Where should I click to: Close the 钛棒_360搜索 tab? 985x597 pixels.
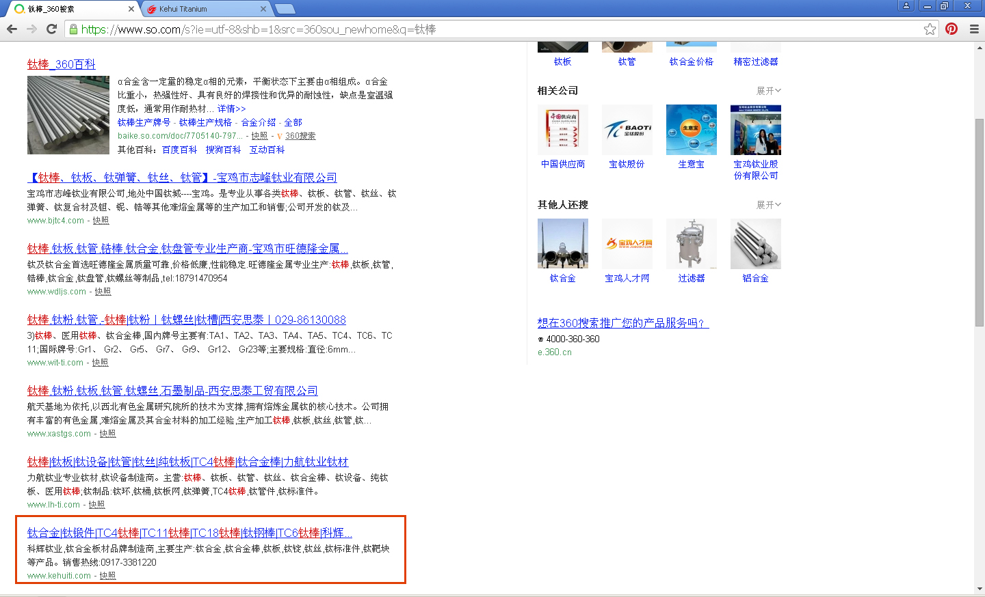[x=131, y=9]
